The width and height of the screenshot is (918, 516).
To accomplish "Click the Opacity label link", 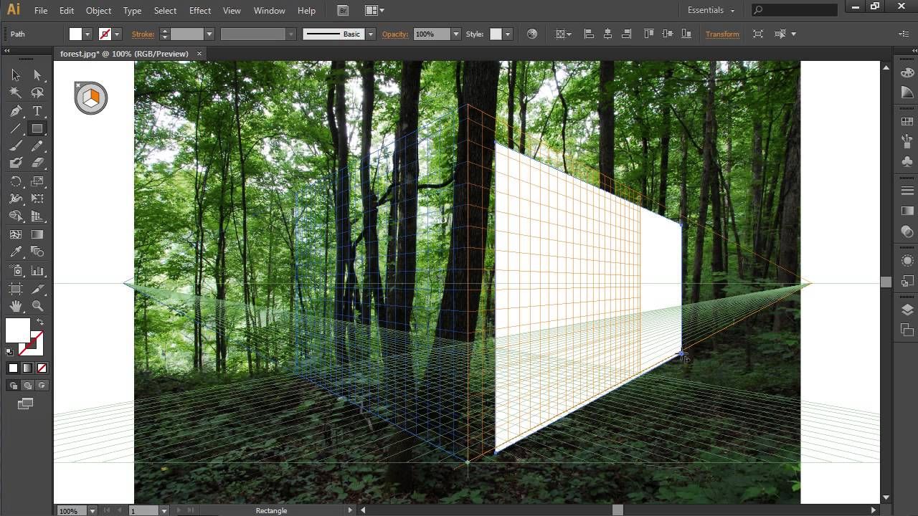I will coord(394,34).
